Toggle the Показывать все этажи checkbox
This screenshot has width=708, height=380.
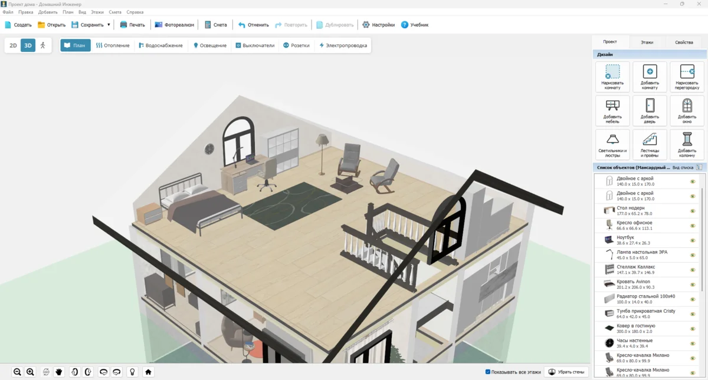(488, 372)
